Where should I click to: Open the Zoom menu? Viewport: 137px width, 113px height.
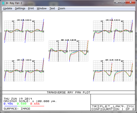61,8
